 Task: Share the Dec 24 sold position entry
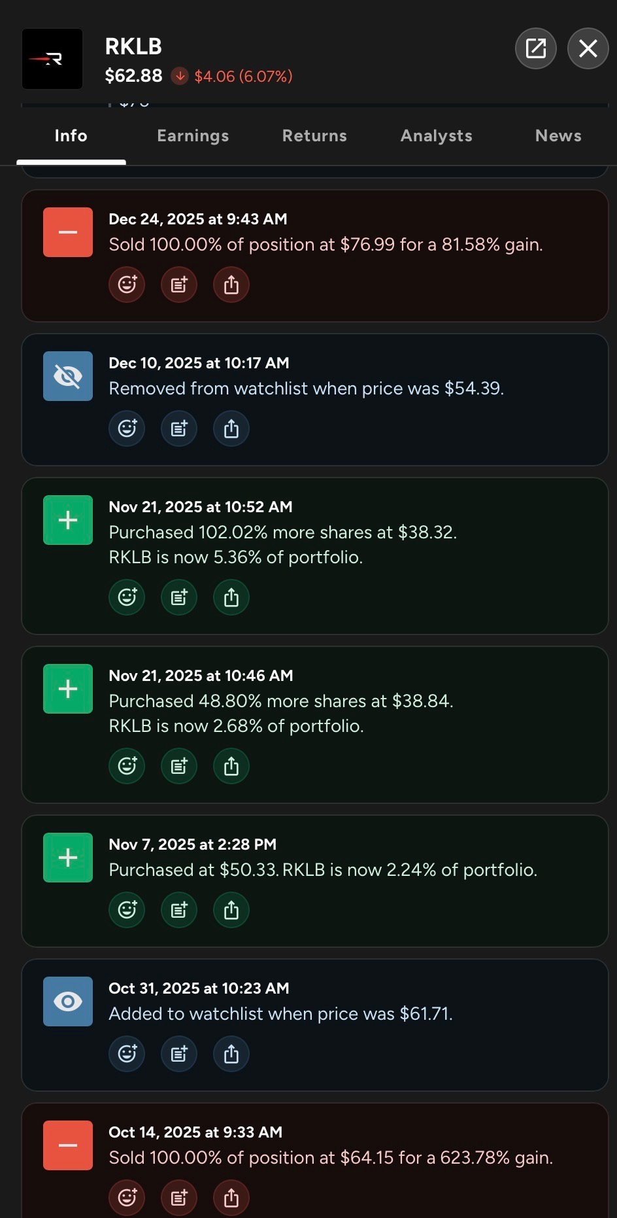(231, 285)
